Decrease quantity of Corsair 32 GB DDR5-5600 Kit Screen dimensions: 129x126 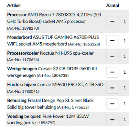click(112, 72)
